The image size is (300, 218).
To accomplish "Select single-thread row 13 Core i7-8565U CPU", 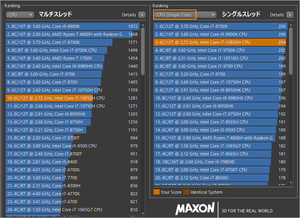I will (220, 122).
